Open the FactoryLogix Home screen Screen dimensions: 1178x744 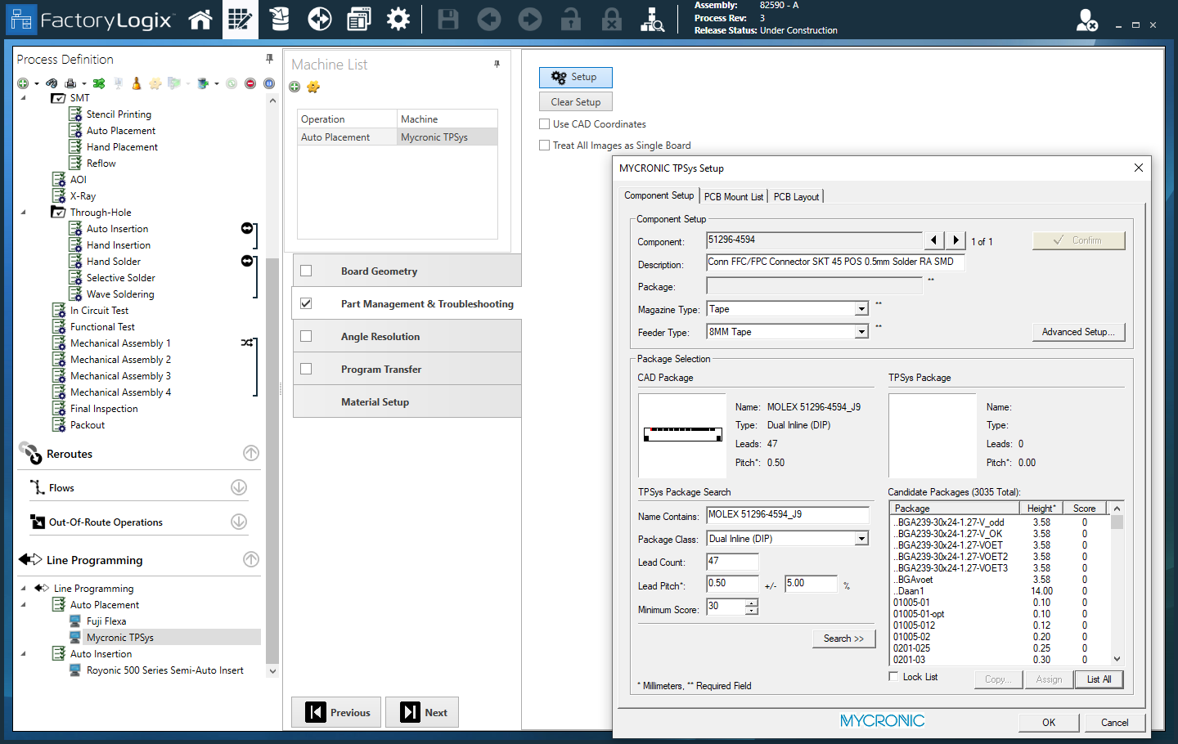200,18
